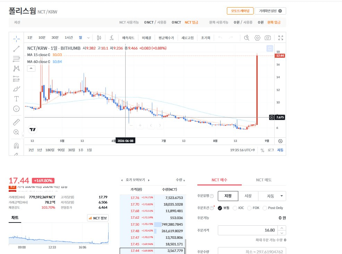Open chart settings hexagon icon
The width and height of the screenshot is (342, 254).
click(257, 38)
